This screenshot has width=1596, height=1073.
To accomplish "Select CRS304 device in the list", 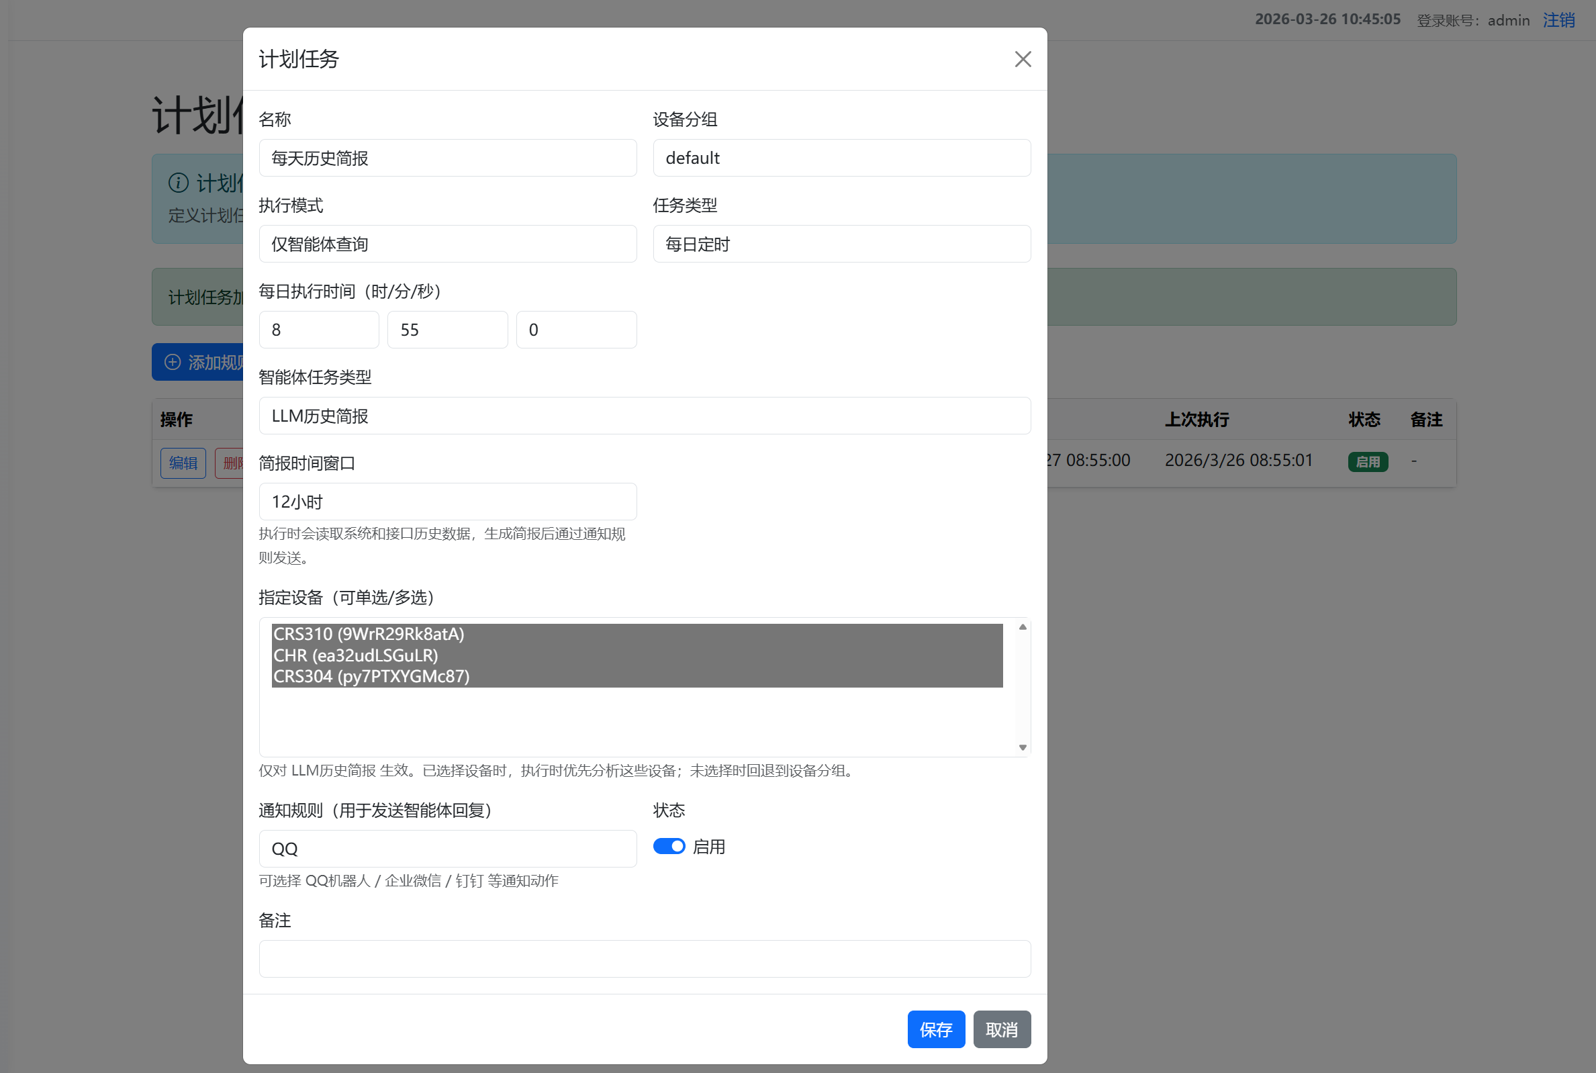I will 371,677.
